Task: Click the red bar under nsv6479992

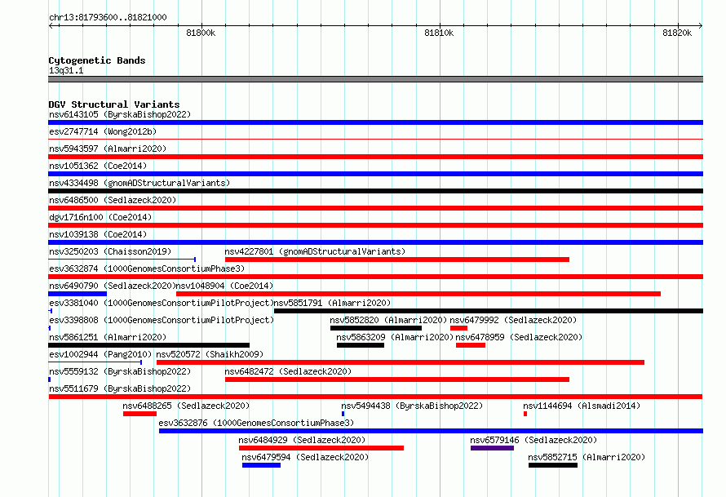Action: click(458, 328)
